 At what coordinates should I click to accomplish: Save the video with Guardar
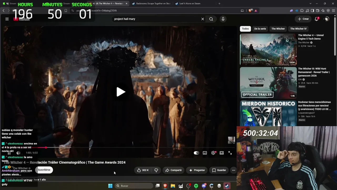coord(219,170)
